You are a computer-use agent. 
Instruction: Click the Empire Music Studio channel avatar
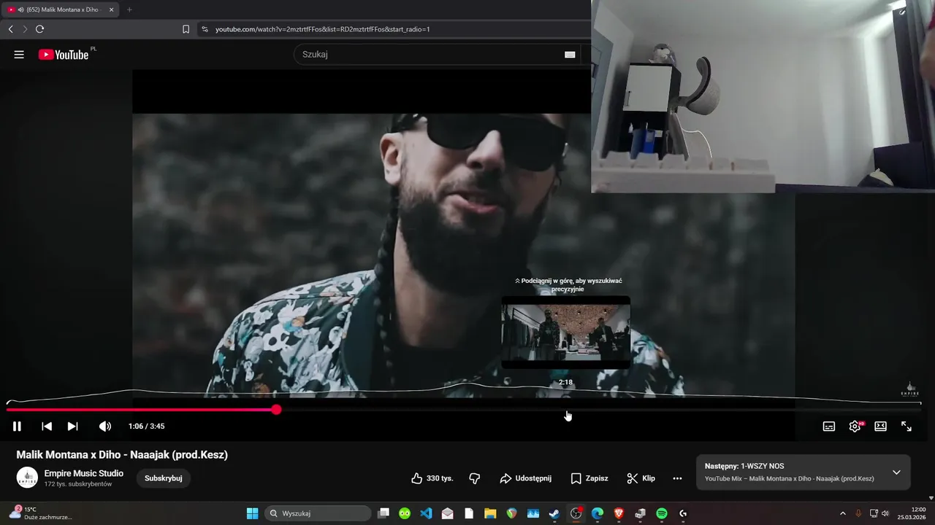click(27, 478)
